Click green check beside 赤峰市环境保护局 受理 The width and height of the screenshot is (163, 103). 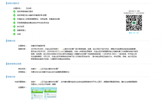(14, 15)
